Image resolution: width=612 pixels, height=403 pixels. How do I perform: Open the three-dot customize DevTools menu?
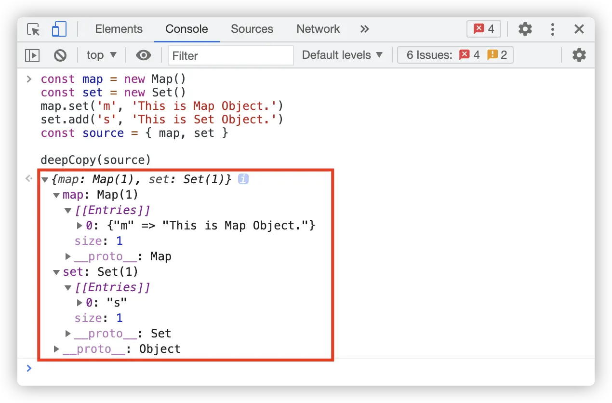pos(552,29)
